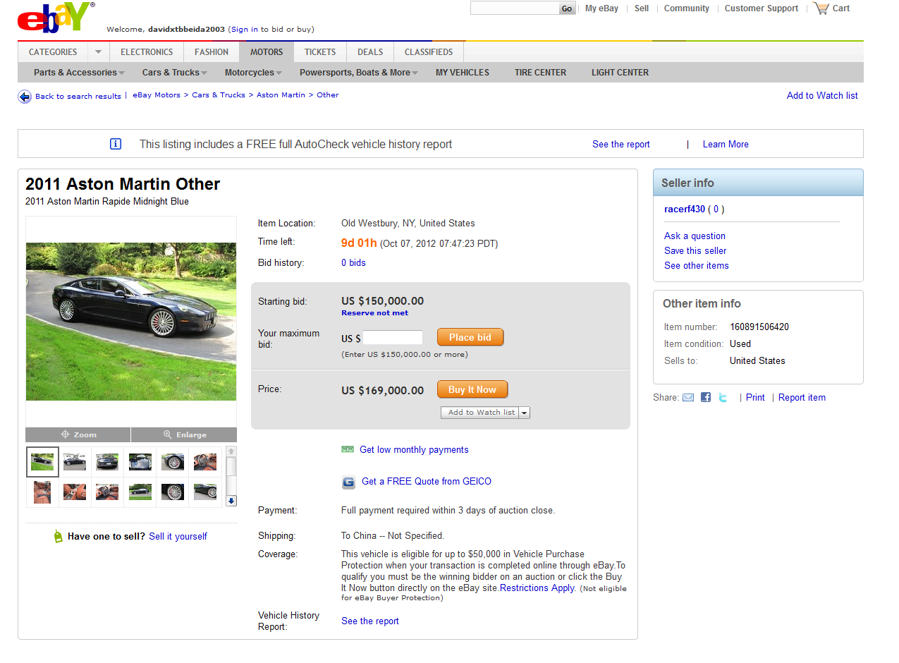Click Ask a question
This screenshot has width=899, height=663.
695,236
